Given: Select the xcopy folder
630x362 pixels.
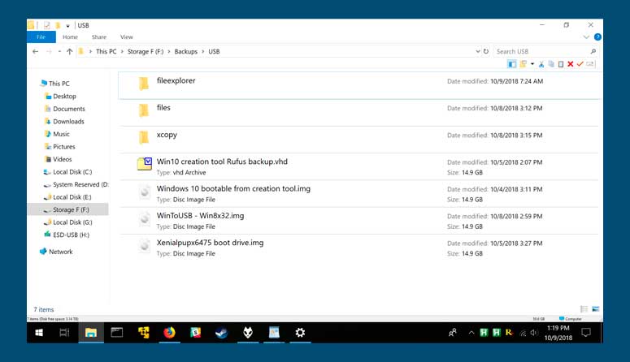Looking at the screenshot, I should click(359, 140).
